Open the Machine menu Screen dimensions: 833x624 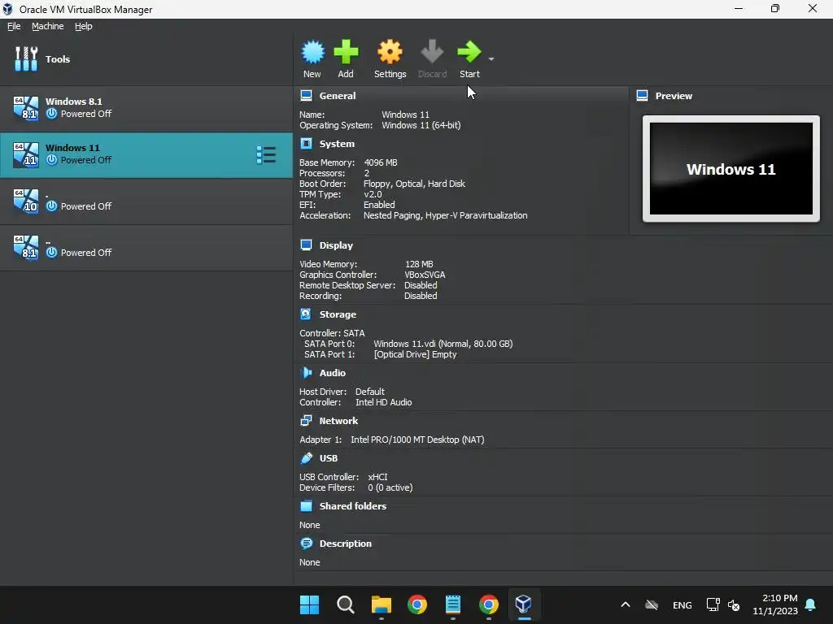coord(47,26)
